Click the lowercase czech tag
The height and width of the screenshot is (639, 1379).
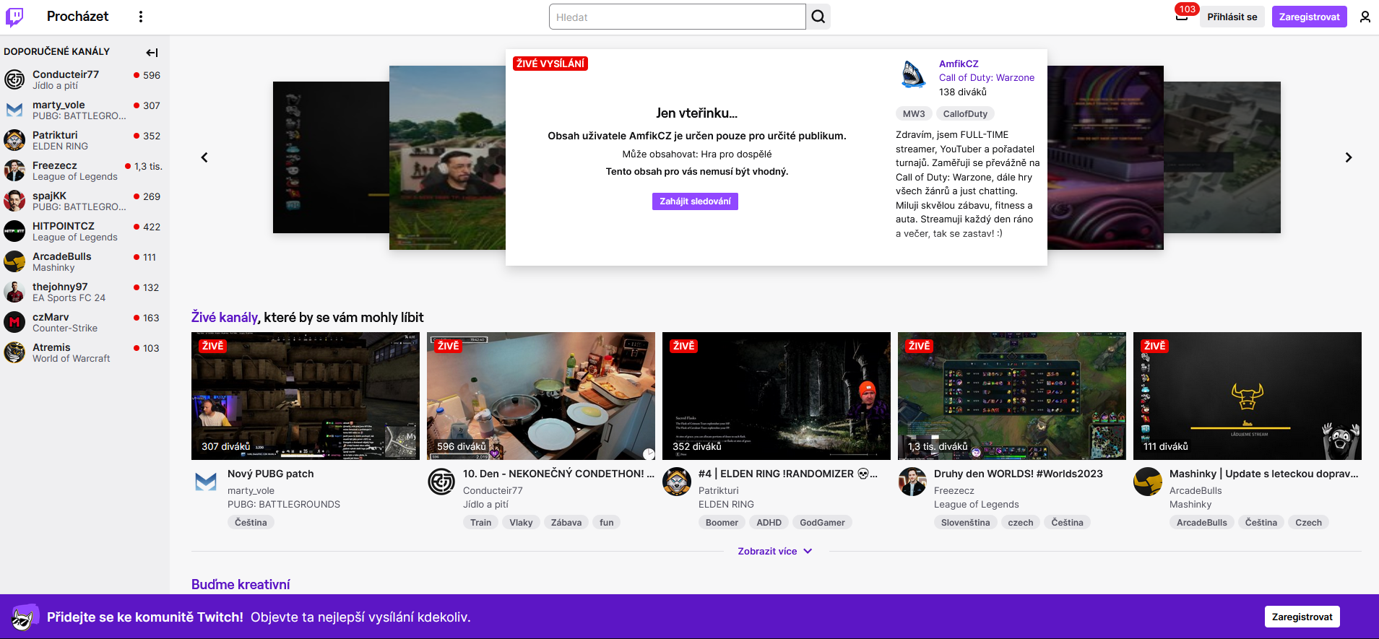click(x=1021, y=522)
